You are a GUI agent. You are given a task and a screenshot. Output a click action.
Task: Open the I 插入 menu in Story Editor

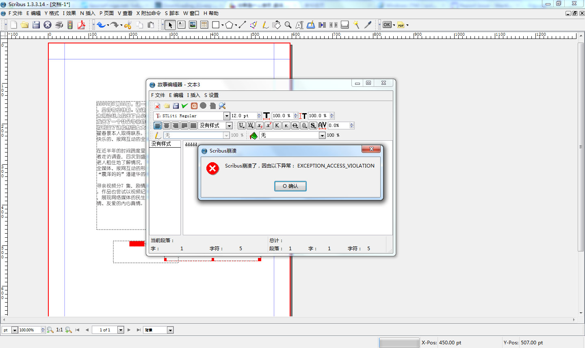(193, 95)
